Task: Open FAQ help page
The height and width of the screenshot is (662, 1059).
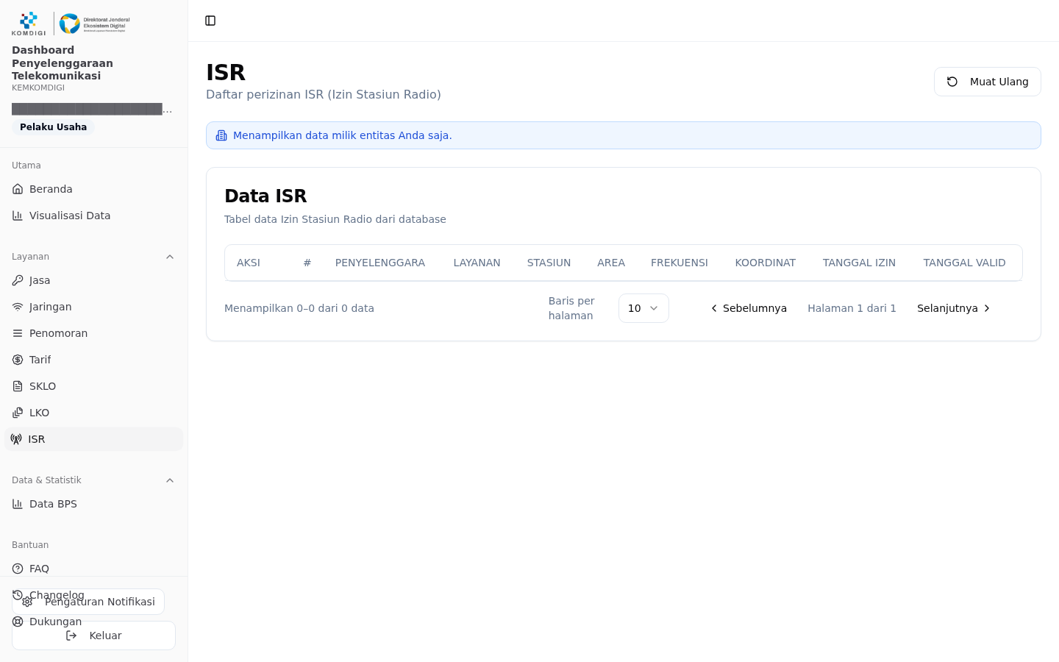Action: pyautogui.click(x=93, y=569)
